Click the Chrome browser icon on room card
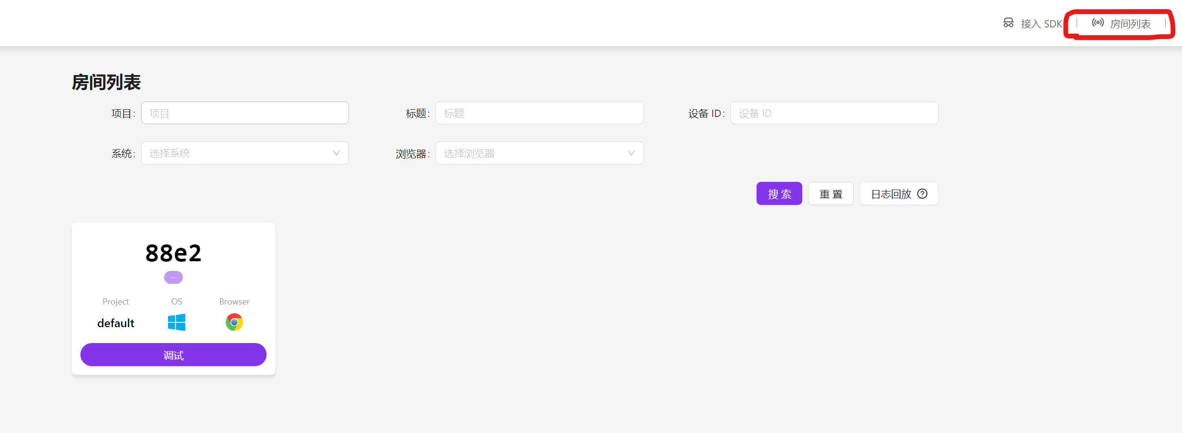This screenshot has width=1182, height=433. pos(234,322)
